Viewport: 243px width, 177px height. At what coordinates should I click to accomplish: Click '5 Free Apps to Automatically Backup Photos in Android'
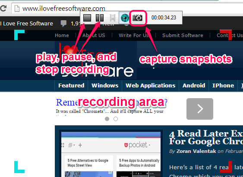click(139, 163)
